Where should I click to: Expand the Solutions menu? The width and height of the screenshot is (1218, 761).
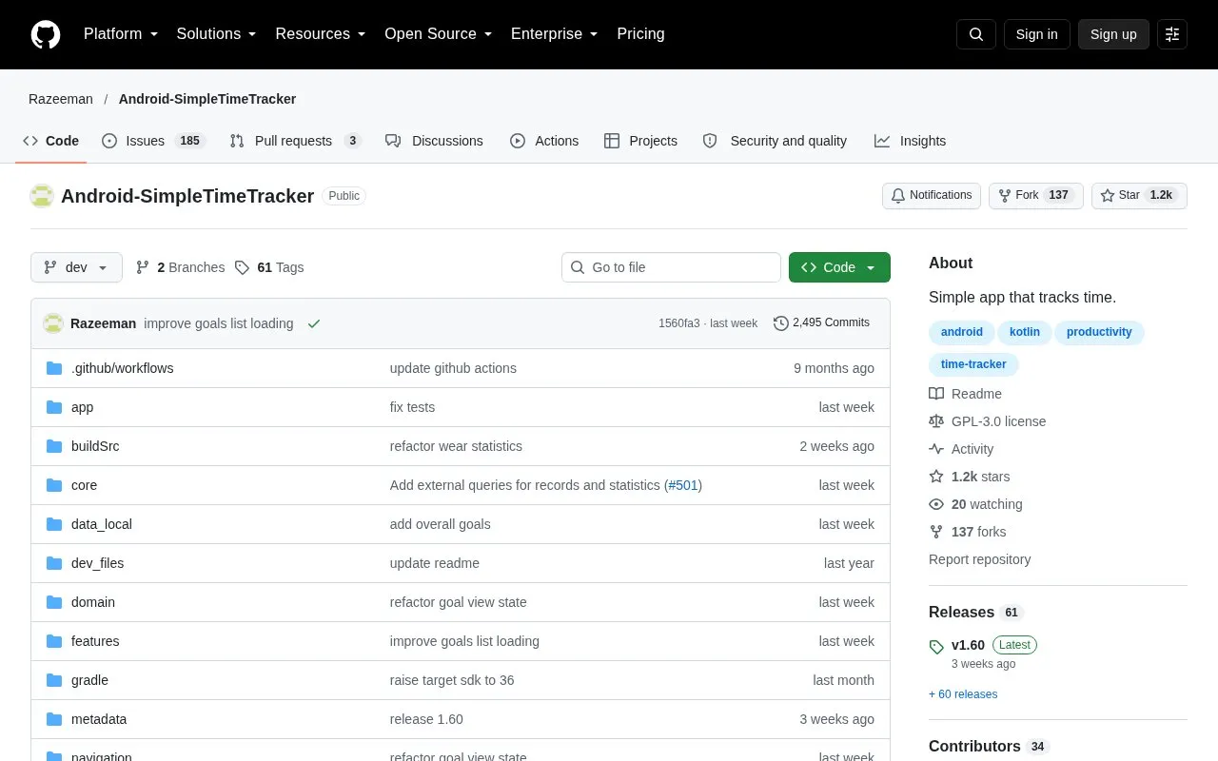(217, 34)
